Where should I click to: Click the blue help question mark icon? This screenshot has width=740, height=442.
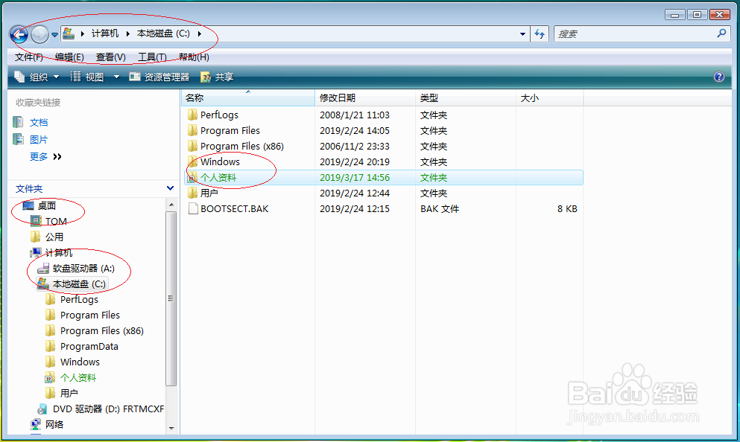[719, 77]
